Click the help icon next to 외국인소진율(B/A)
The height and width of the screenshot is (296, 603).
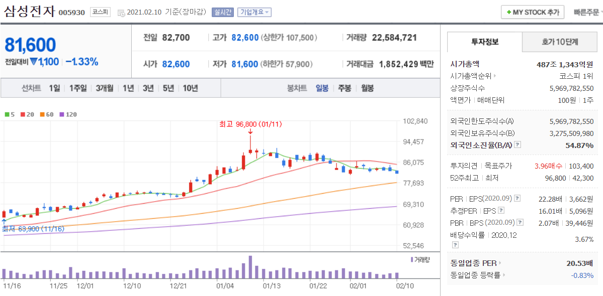click(518, 145)
